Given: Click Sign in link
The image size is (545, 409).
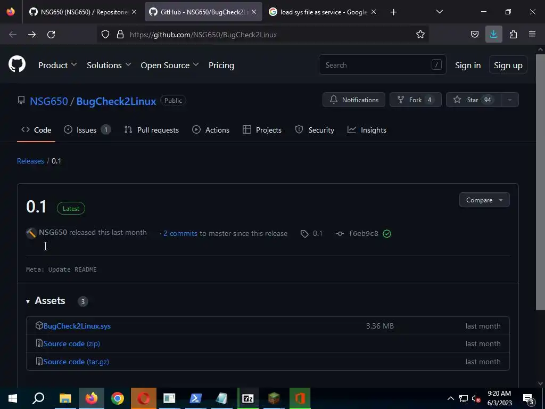Looking at the screenshot, I should tap(468, 65).
